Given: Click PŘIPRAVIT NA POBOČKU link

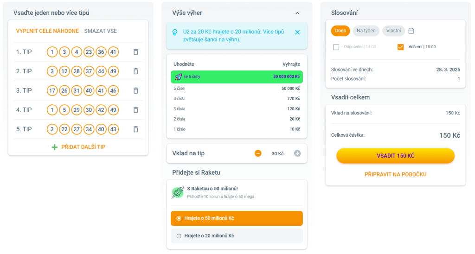Looking at the screenshot, I should tap(395, 175).
